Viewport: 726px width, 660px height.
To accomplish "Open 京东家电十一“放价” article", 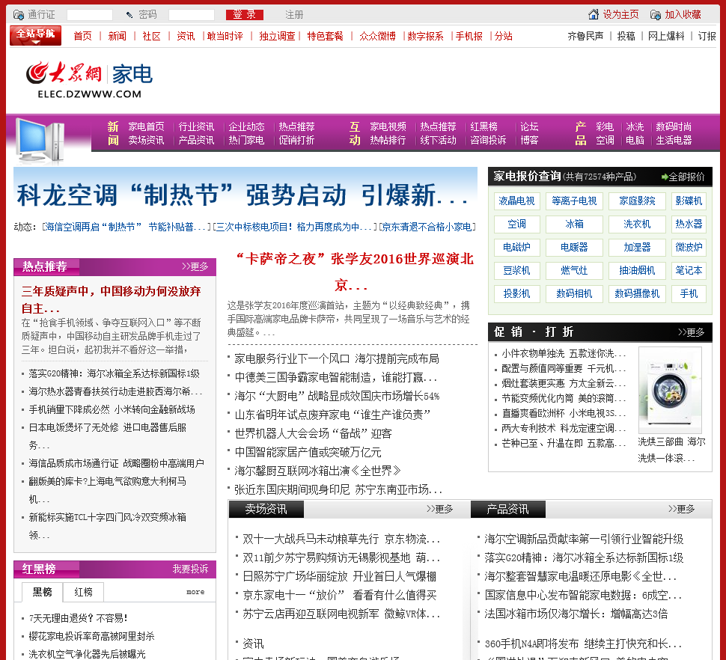I will tap(340, 595).
